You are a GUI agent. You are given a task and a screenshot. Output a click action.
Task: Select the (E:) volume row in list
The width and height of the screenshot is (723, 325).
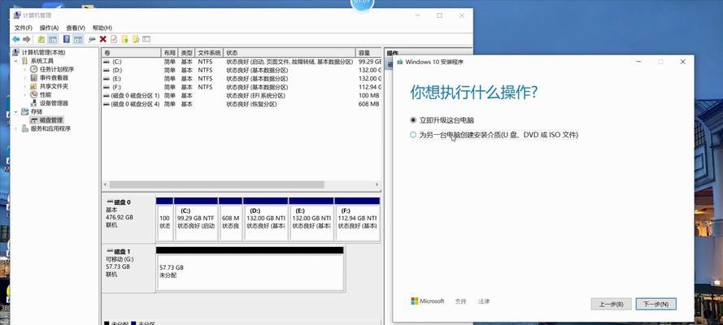click(x=242, y=79)
